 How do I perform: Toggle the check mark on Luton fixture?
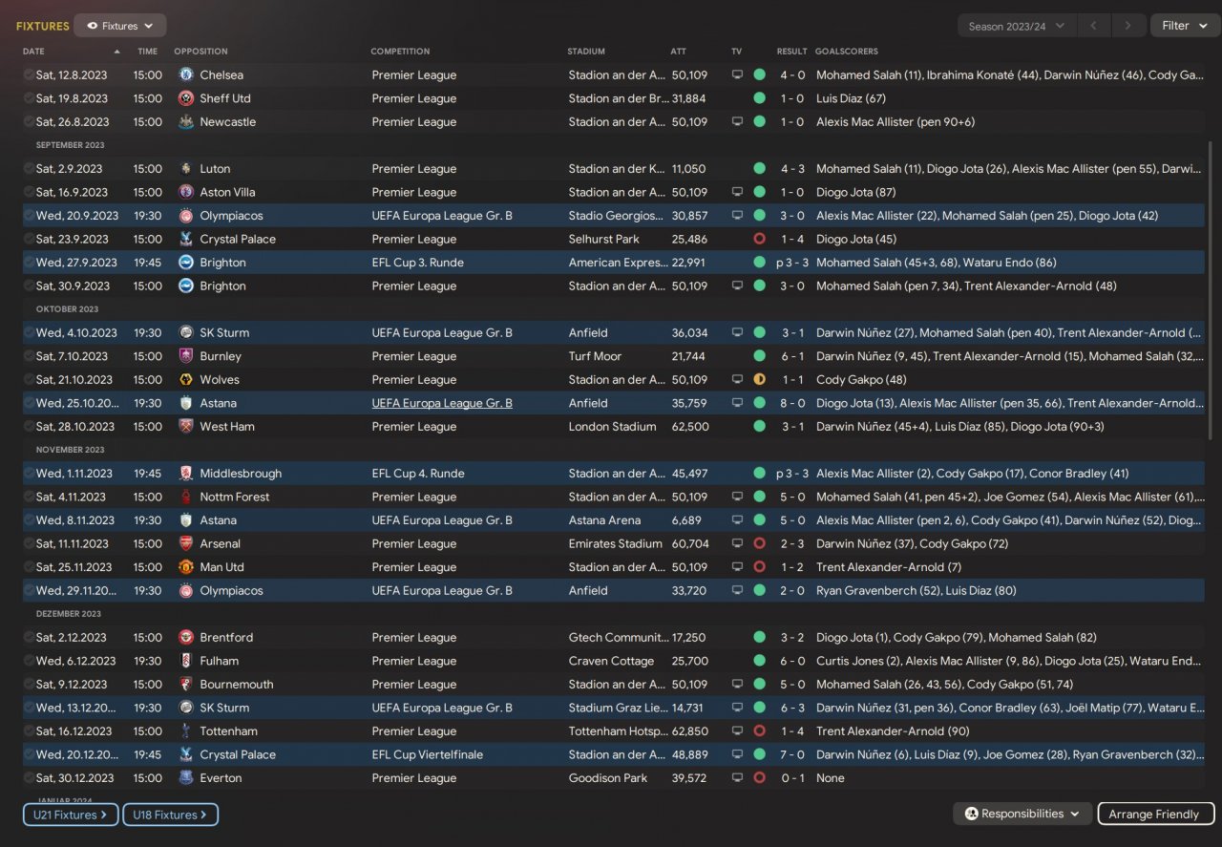(x=29, y=169)
